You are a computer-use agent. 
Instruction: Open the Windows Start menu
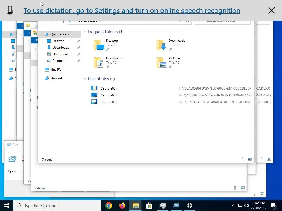(7, 206)
